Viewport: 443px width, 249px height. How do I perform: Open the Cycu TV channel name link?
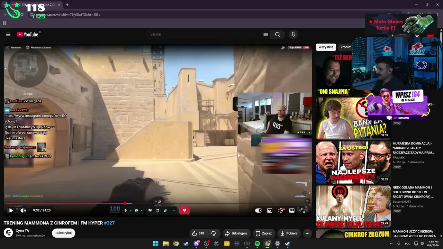pyautogui.click(x=22, y=231)
